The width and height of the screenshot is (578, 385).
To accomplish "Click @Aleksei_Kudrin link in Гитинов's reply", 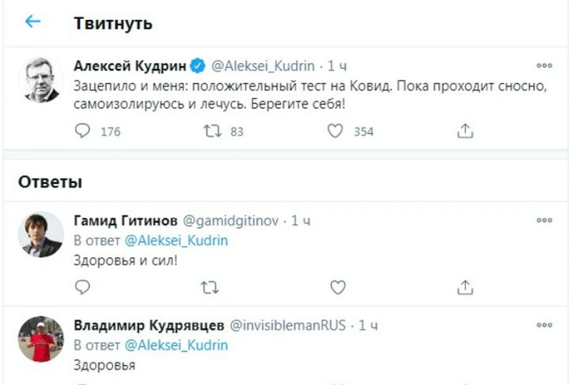I will click(x=176, y=241).
